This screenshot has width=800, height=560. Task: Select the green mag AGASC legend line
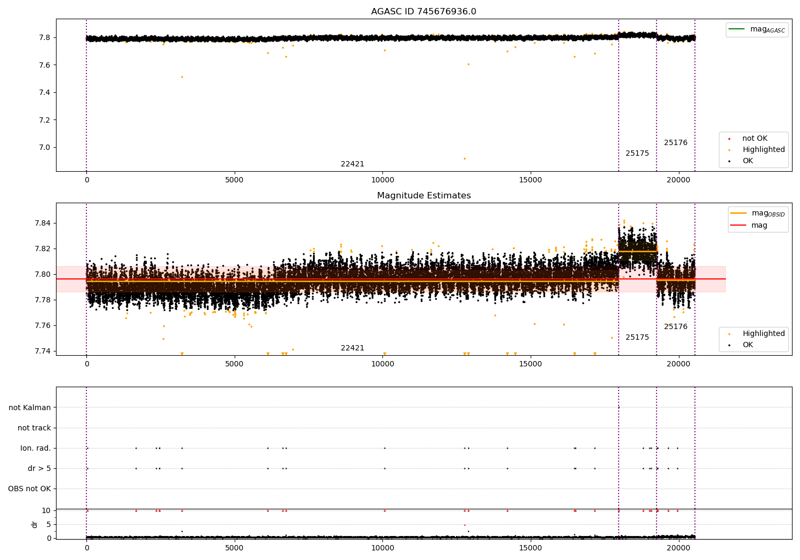coord(737,29)
